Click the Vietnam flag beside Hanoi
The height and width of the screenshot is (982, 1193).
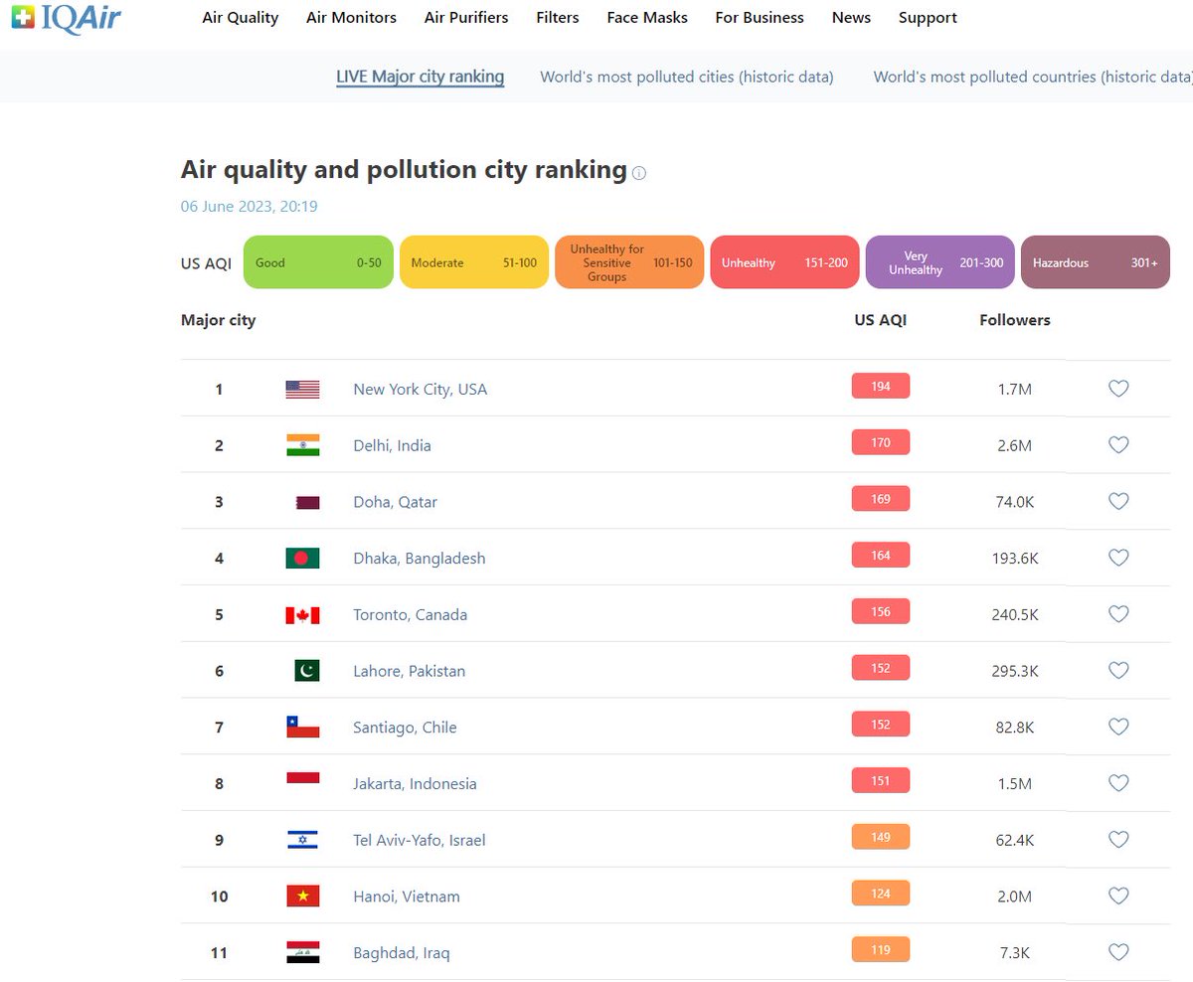coord(303,896)
